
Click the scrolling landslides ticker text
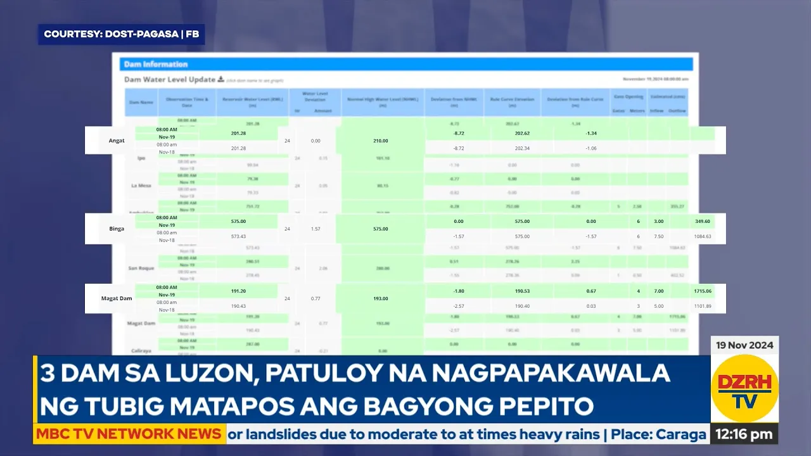pos(468,434)
